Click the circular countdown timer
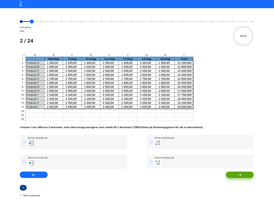 [243, 36]
